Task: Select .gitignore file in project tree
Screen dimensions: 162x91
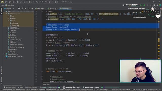Action: 15,23
